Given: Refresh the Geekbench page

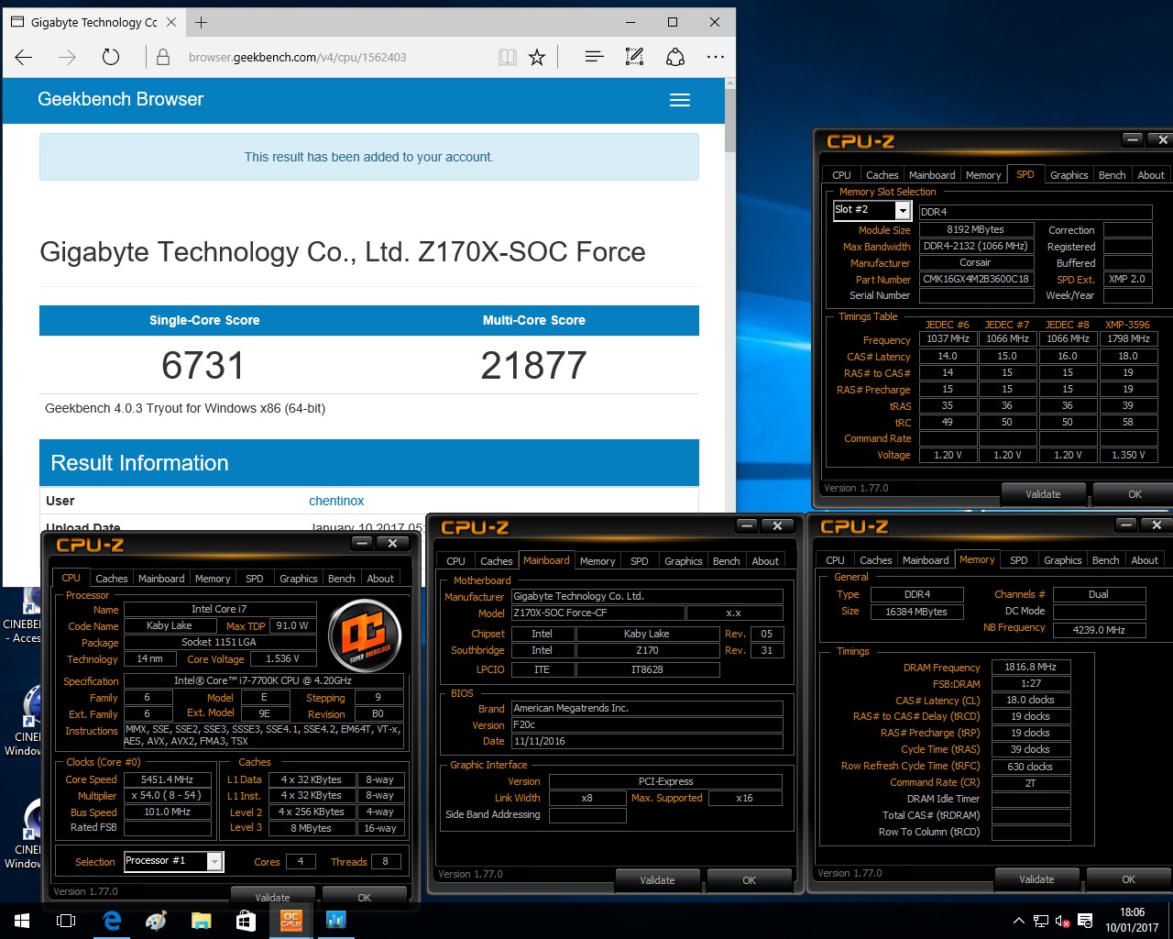Looking at the screenshot, I should click(x=111, y=57).
